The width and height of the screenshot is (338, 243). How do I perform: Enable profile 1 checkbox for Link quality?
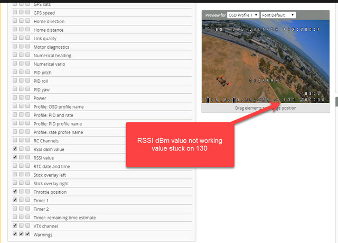click(x=15, y=38)
